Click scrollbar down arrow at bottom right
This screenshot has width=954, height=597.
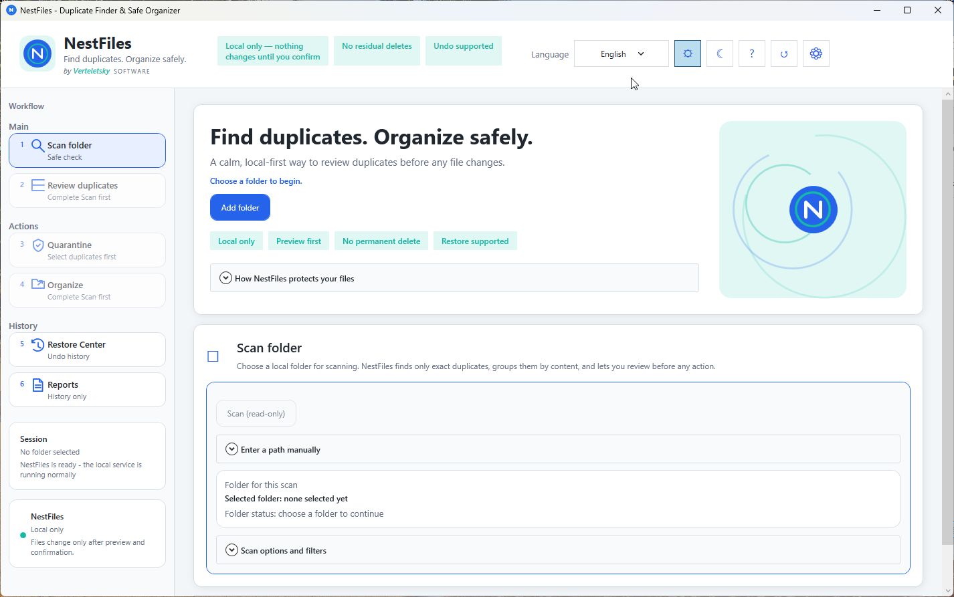[947, 590]
